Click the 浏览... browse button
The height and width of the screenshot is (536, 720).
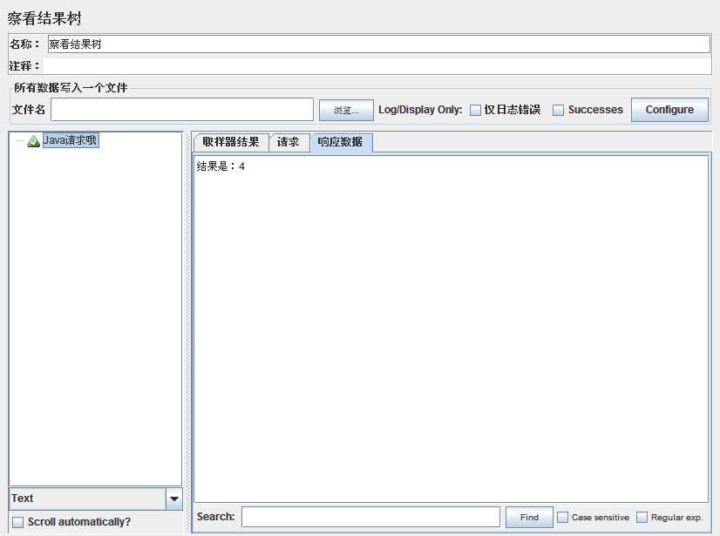coord(346,110)
